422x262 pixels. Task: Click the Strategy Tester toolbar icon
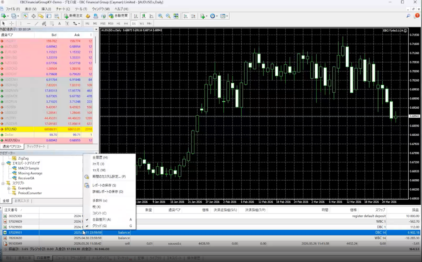coord(56,16)
